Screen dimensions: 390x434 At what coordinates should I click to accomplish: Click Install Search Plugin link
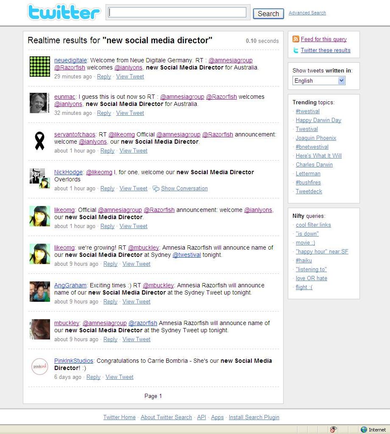[254, 417]
